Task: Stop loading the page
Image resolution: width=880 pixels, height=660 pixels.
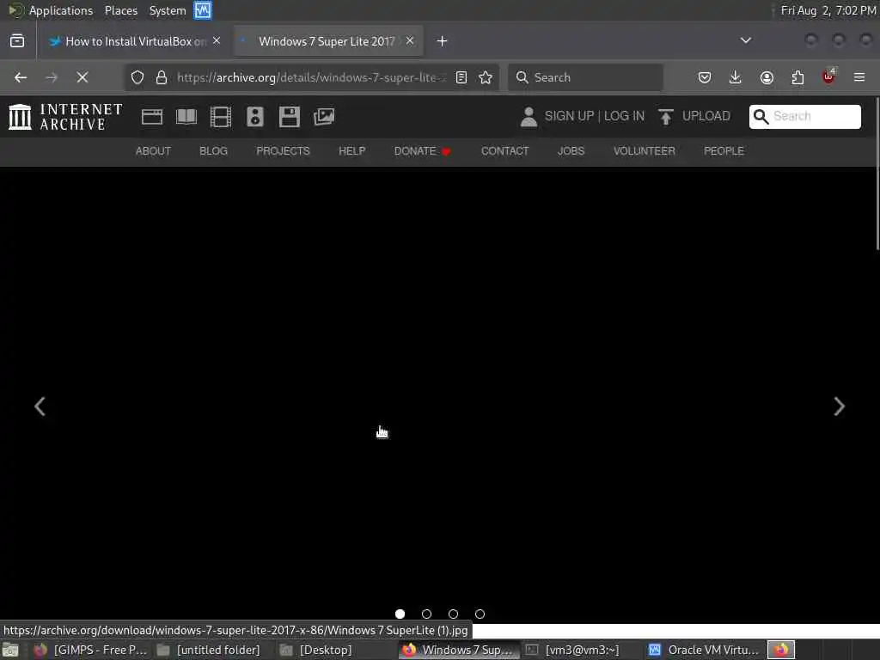Action: (82, 77)
